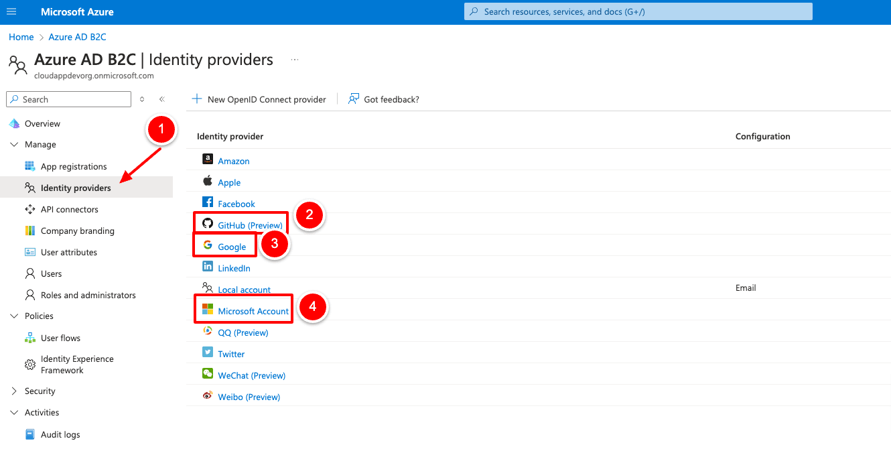Collapse the Activities section chevron

click(14, 413)
